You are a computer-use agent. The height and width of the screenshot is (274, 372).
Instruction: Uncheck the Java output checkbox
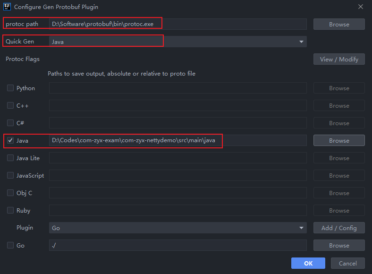[10, 140]
